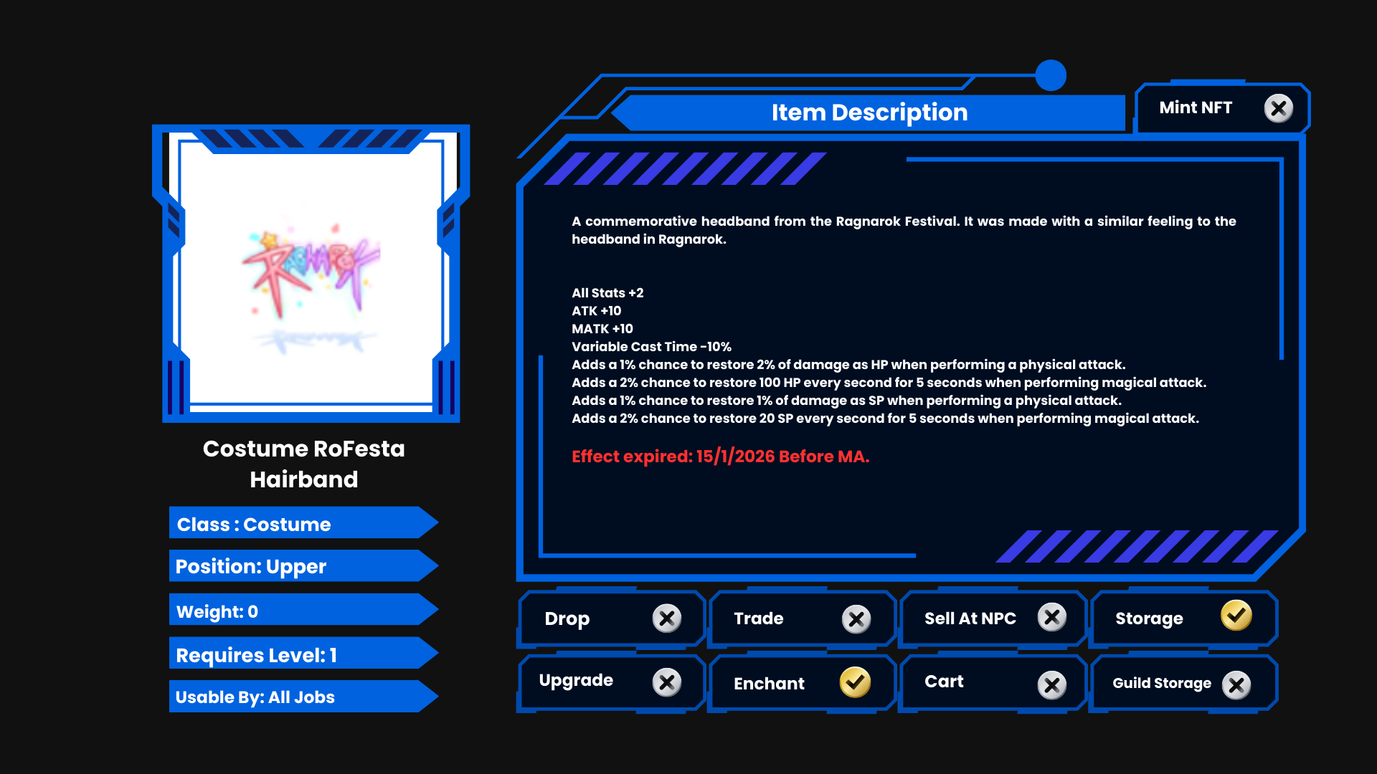This screenshot has width=1377, height=774.
Task: Click the gold checkmark next to Storage
Action: coord(1236,616)
